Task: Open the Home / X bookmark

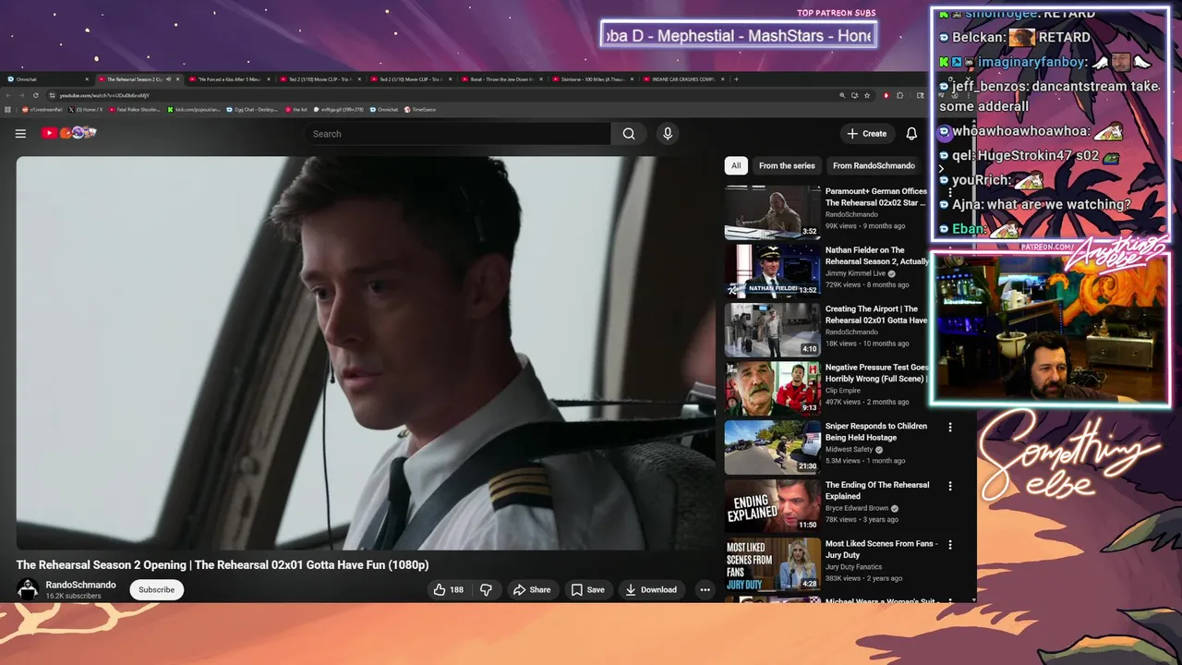Action: pyautogui.click(x=86, y=109)
